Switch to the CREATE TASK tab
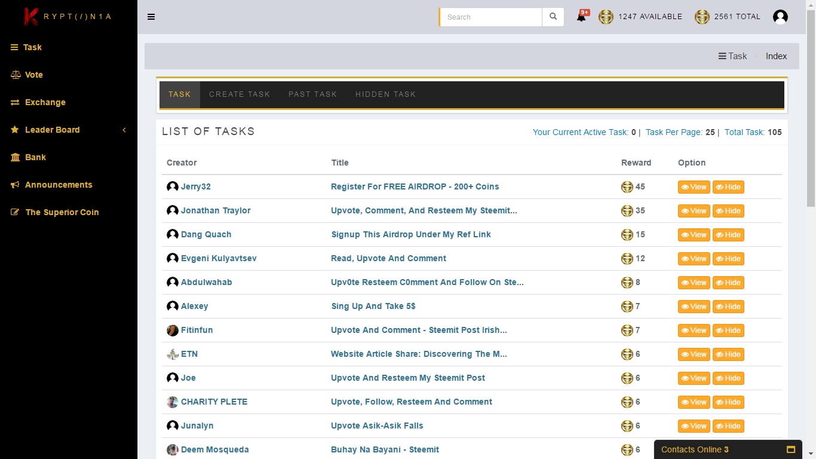The height and width of the screenshot is (459, 816). [x=240, y=94]
